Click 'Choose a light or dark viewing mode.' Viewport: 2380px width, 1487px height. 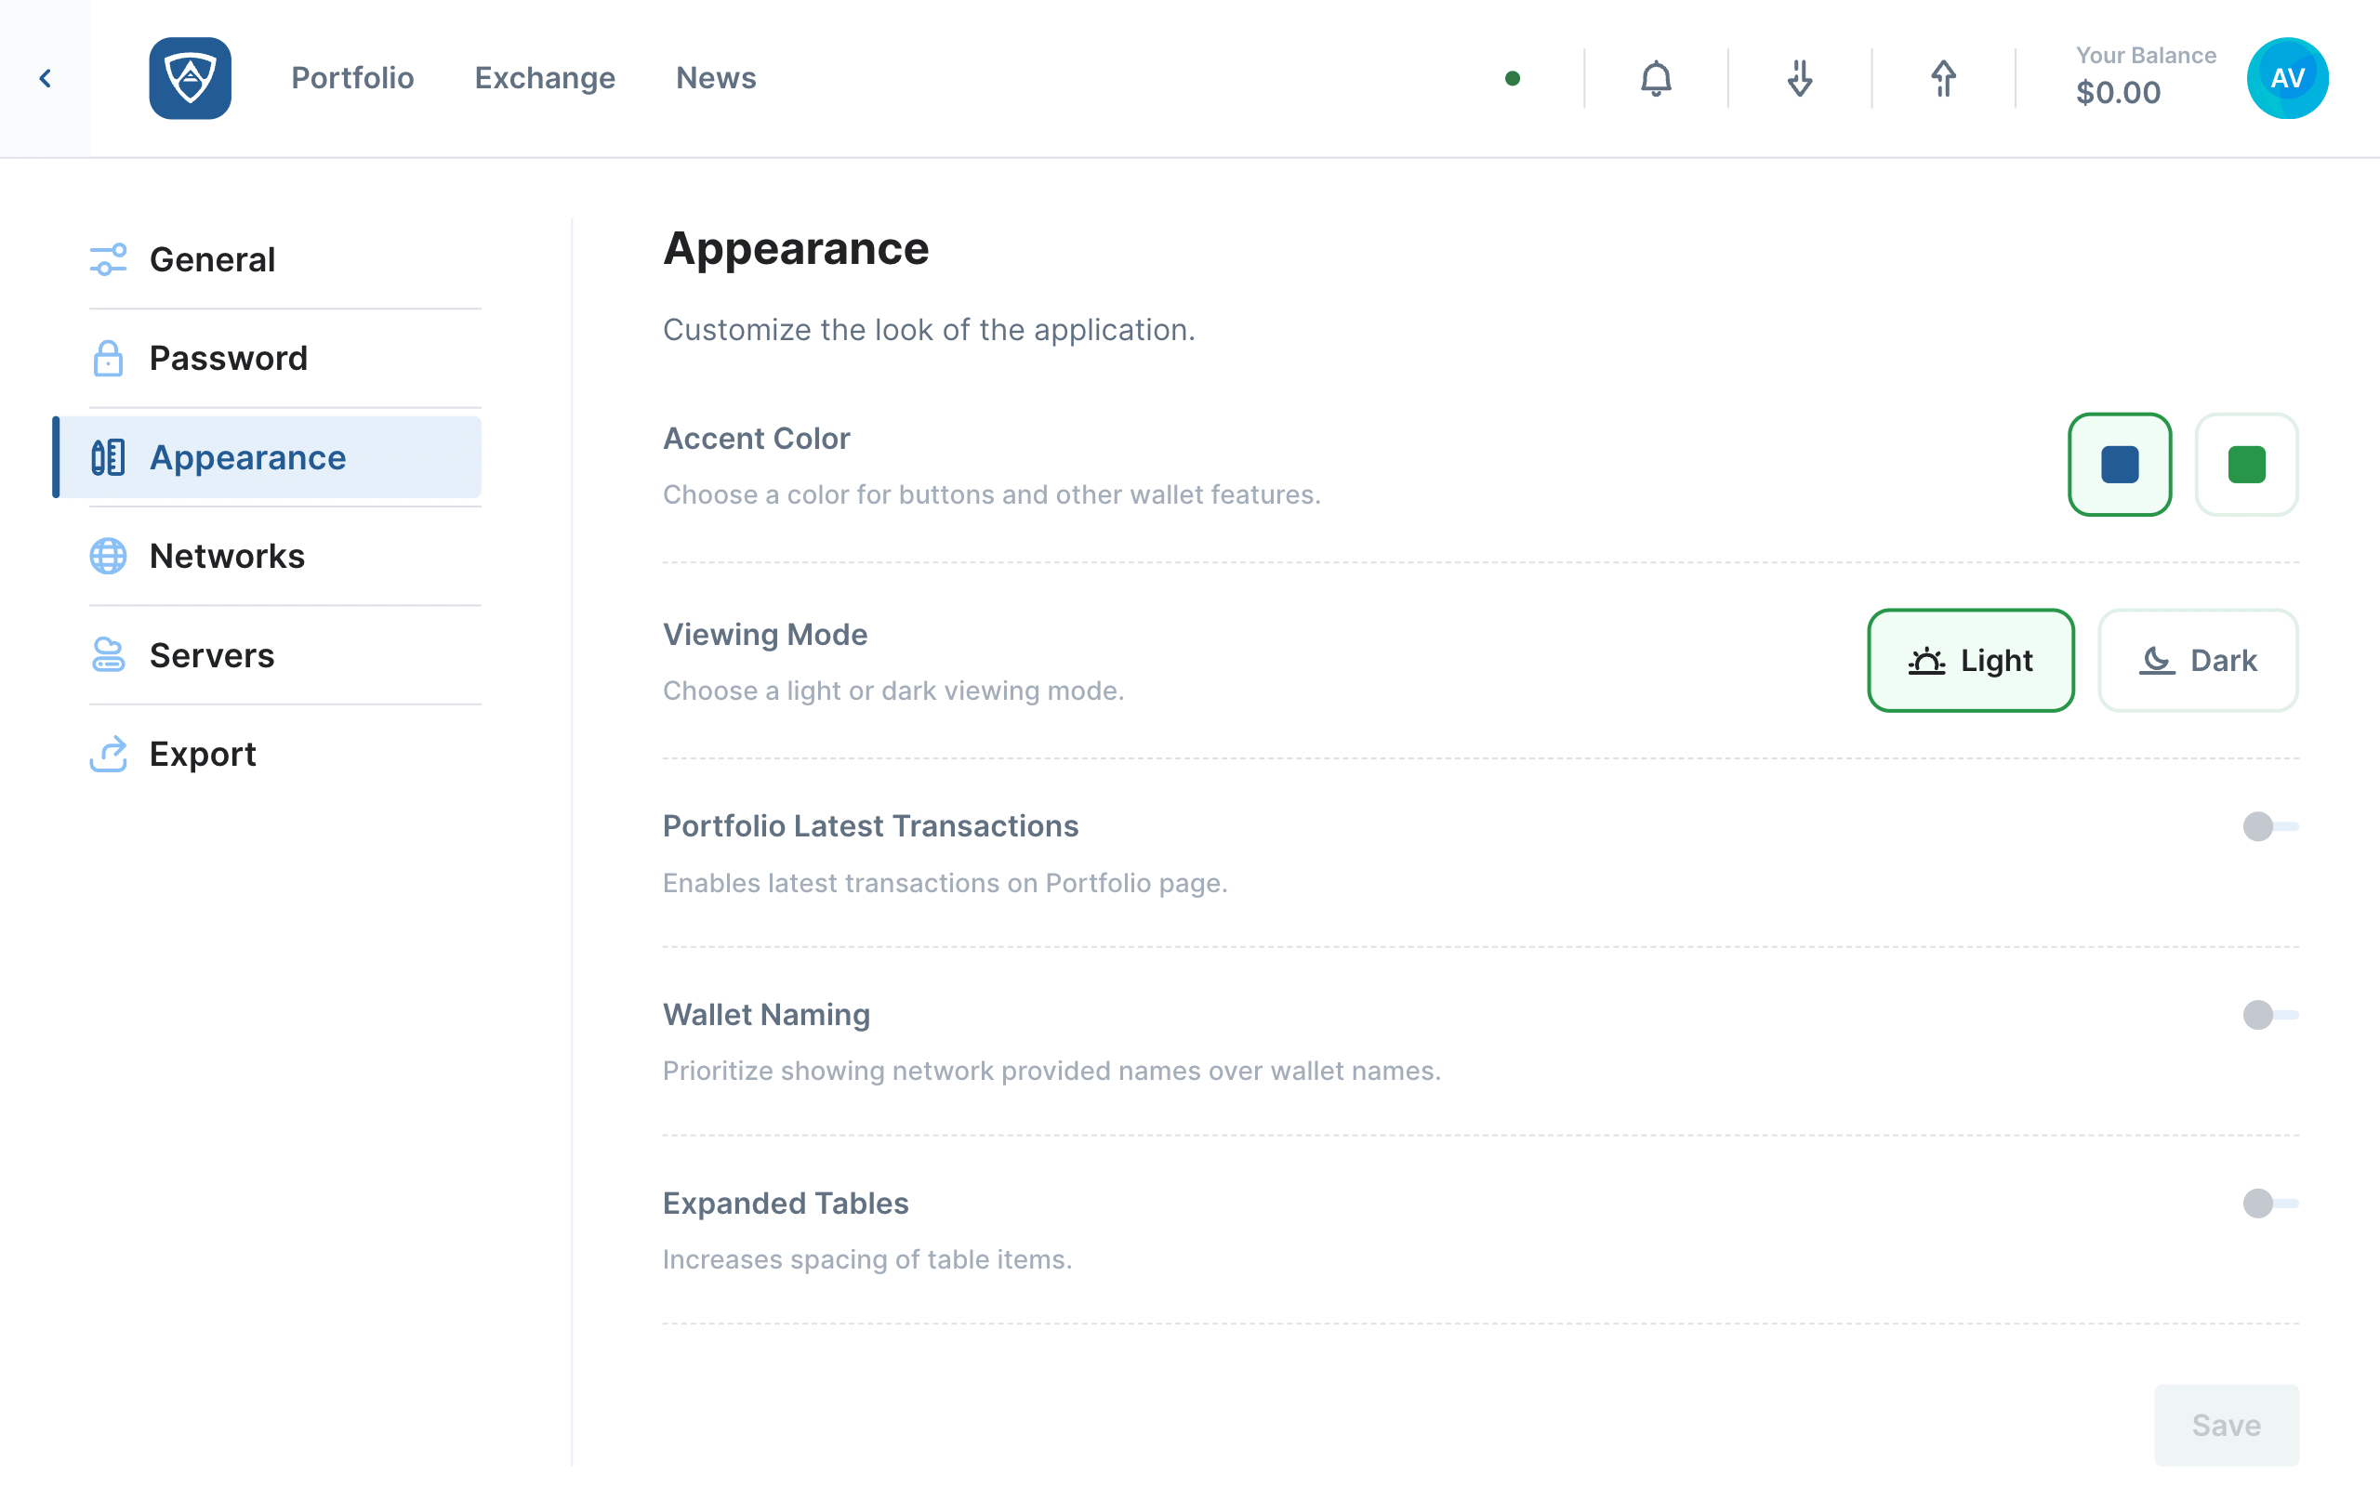pyautogui.click(x=893, y=691)
